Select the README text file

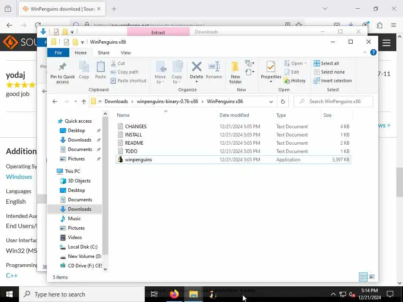pos(134,143)
